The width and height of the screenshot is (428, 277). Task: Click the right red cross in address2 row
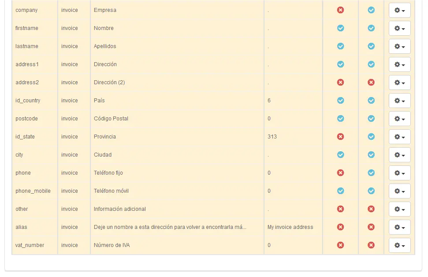click(371, 82)
